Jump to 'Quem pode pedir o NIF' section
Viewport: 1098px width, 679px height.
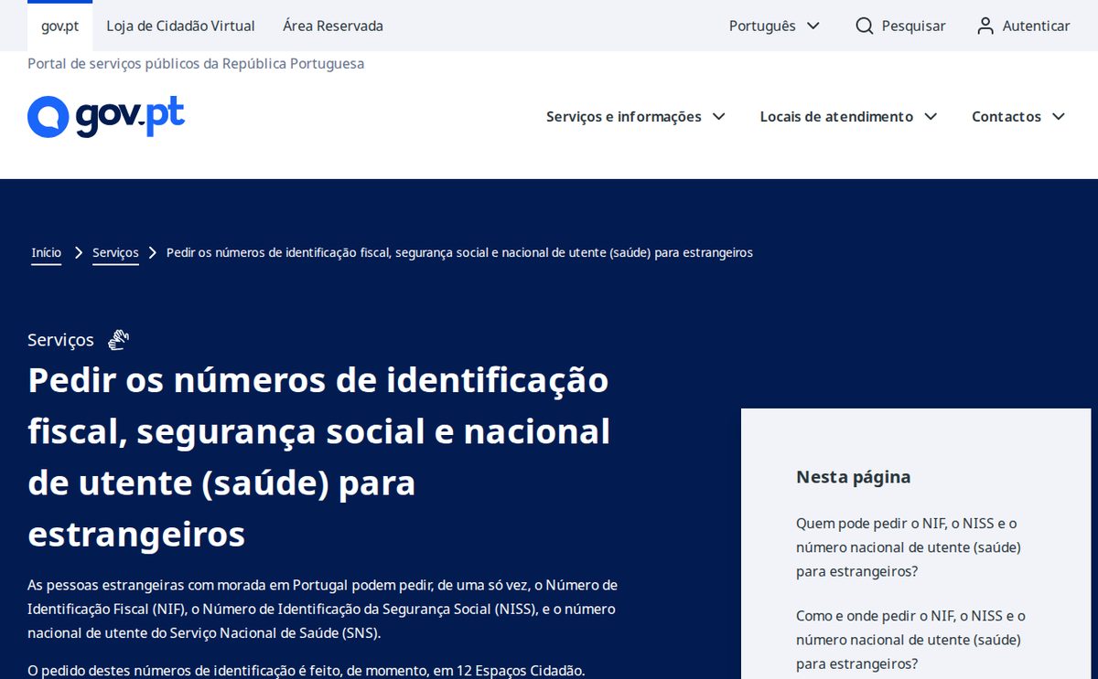pyautogui.click(x=909, y=547)
